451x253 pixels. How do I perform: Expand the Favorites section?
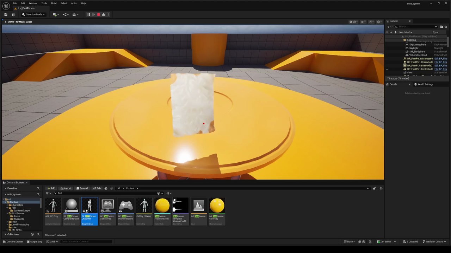tap(5, 188)
